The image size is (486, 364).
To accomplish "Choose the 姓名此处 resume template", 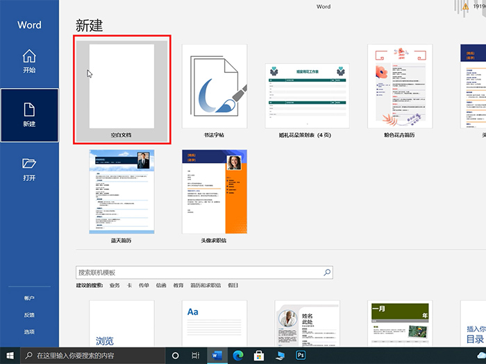I will tap(307, 323).
